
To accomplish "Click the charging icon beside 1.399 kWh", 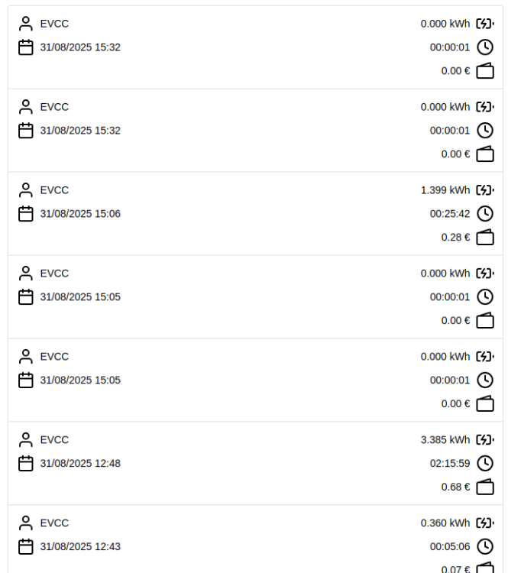I will [x=485, y=190].
